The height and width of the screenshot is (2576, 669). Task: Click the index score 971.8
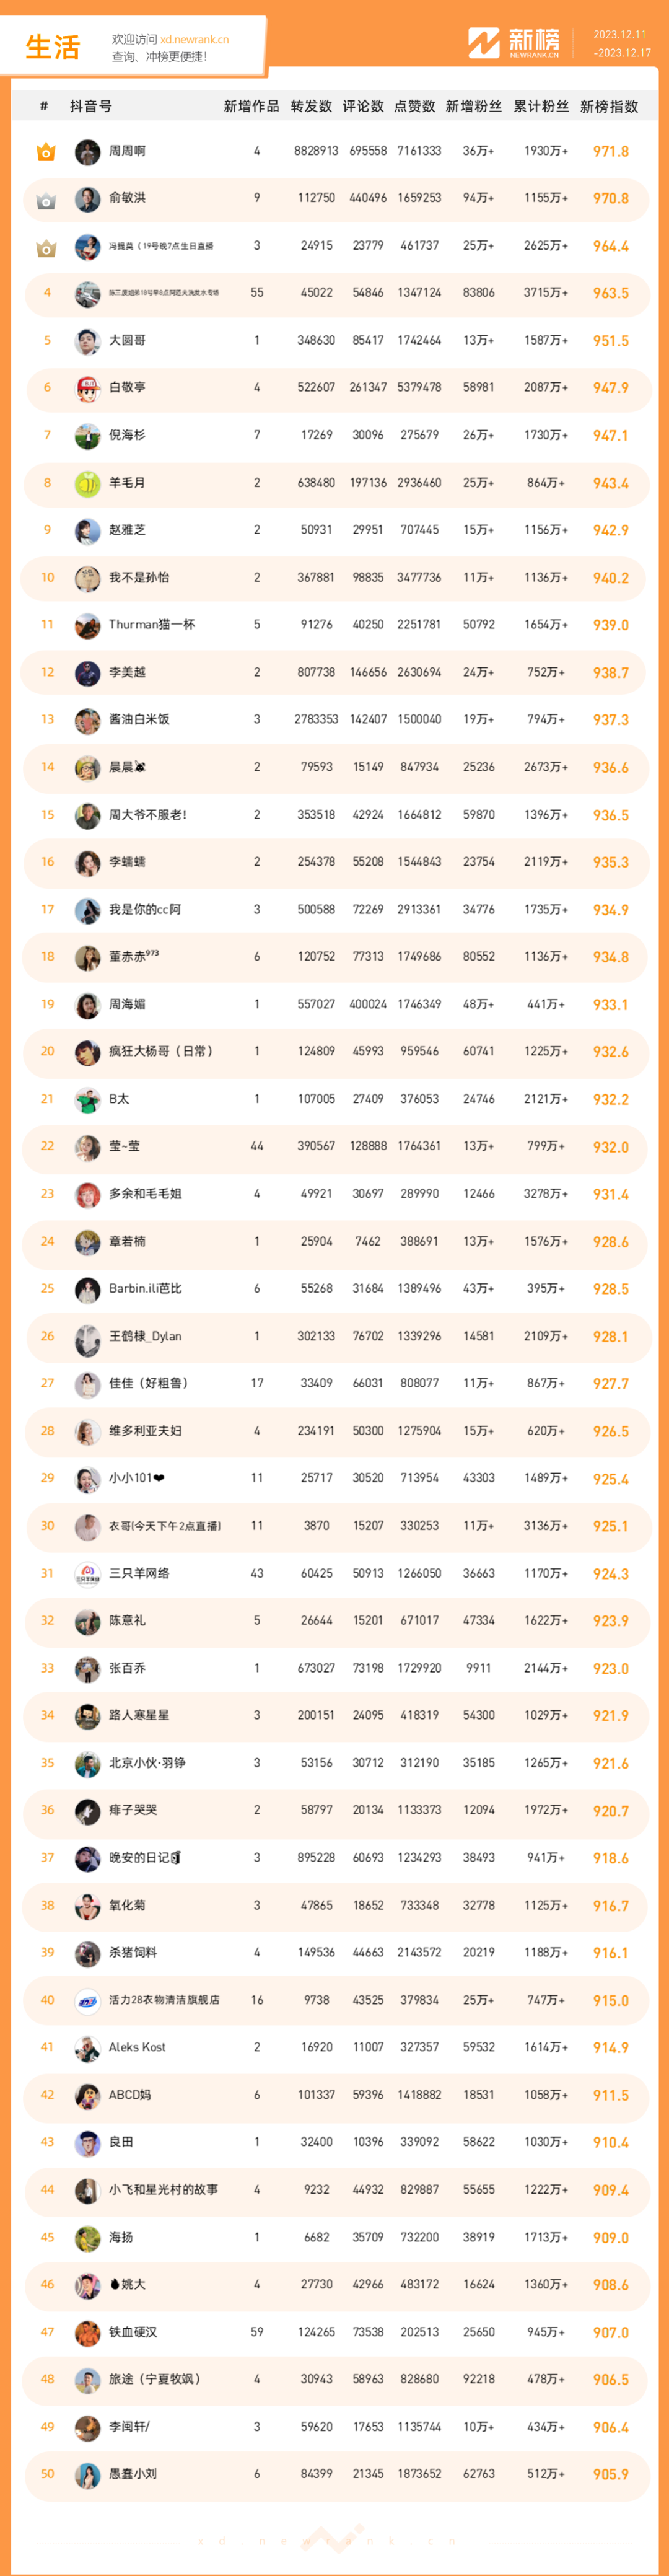pyautogui.click(x=611, y=152)
